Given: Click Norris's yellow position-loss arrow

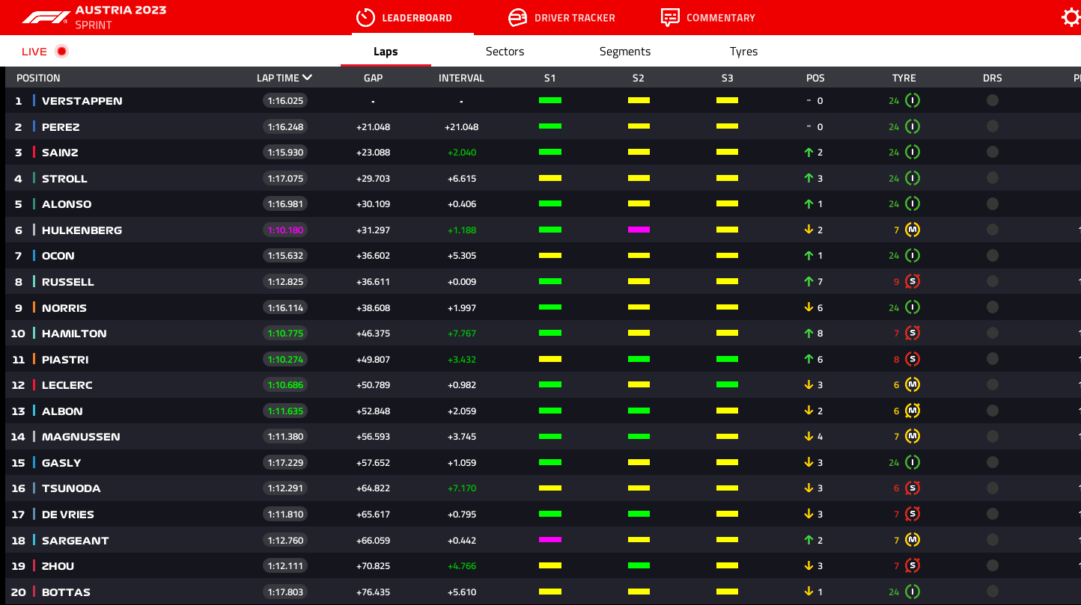Looking at the screenshot, I should tap(809, 307).
